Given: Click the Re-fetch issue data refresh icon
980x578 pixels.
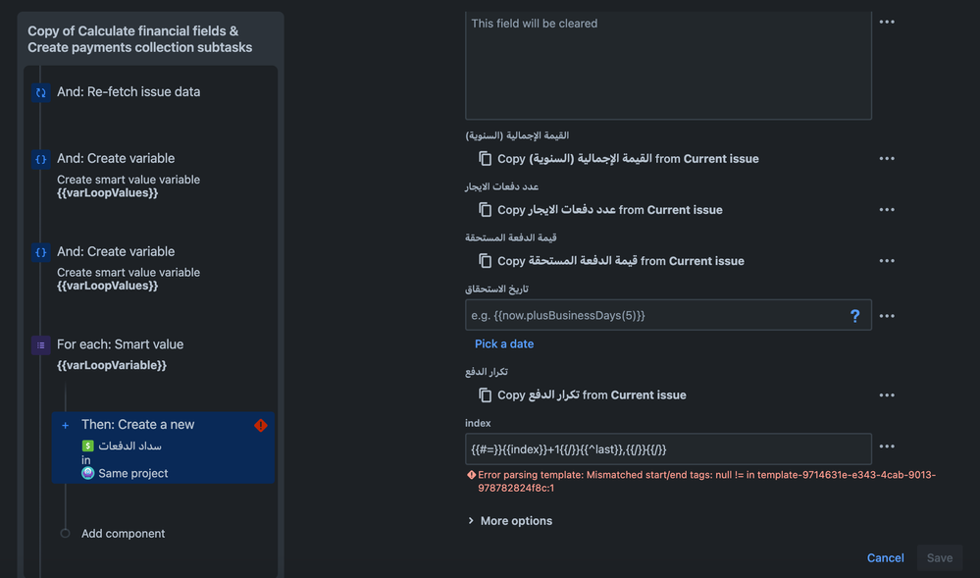Looking at the screenshot, I should coord(40,91).
